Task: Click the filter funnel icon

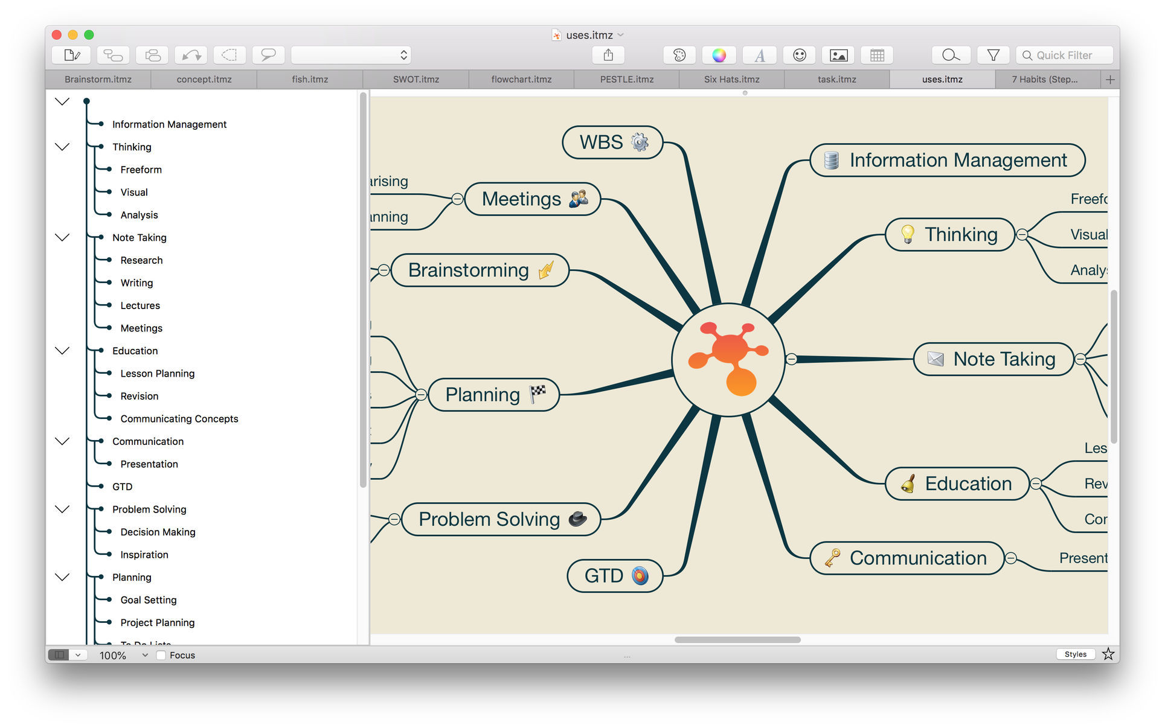Action: (x=993, y=56)
